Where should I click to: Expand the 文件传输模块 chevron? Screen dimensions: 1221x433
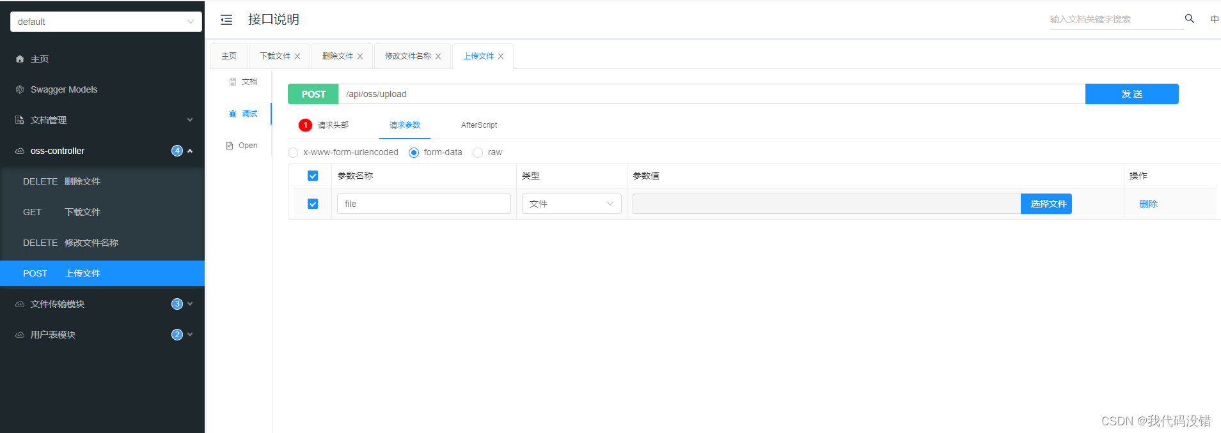[x=190, y=304]
